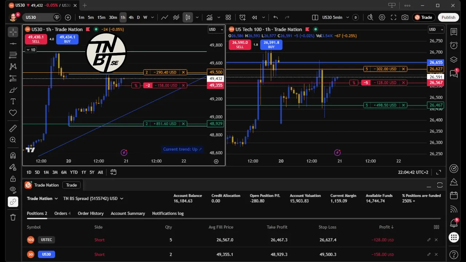This screenshot has height=262, width=466.
Task: Open the US Tech 100 USD currency dropdown
Action: 435,29
